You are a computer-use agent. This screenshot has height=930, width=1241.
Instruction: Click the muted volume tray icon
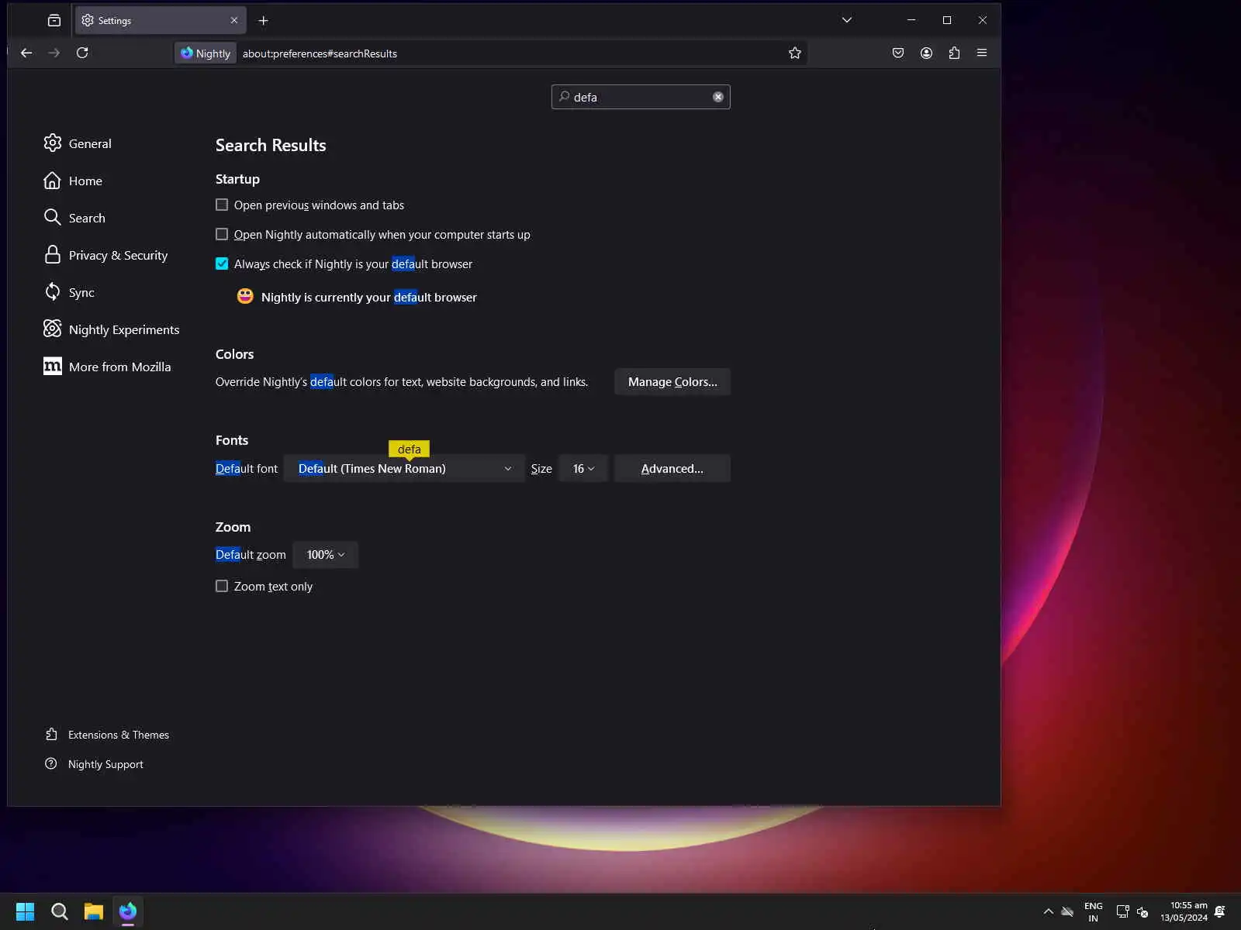pos(1142,911)
